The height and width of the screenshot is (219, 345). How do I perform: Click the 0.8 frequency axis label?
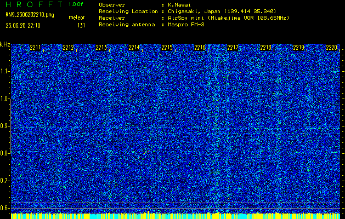point(4,153)
